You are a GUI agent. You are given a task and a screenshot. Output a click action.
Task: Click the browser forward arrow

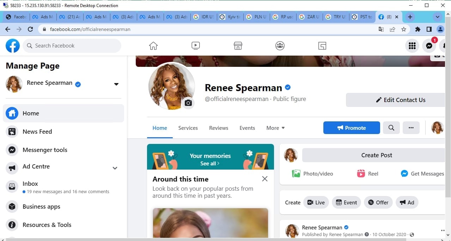click(x=19, y=29)
